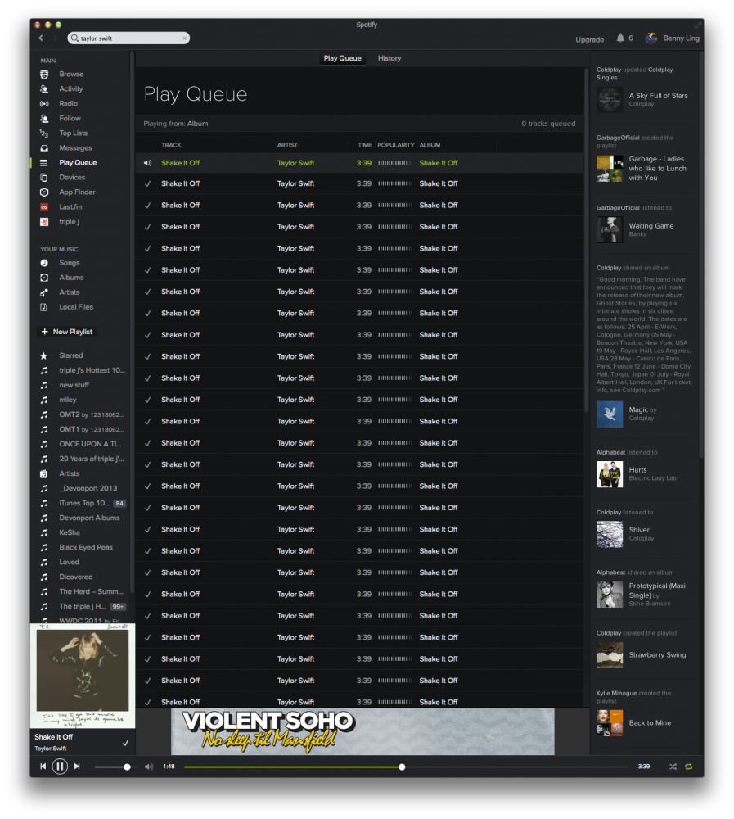Click the taylor swift search field
The height and width of the screenshot is (819, 734).
(128, 38)
